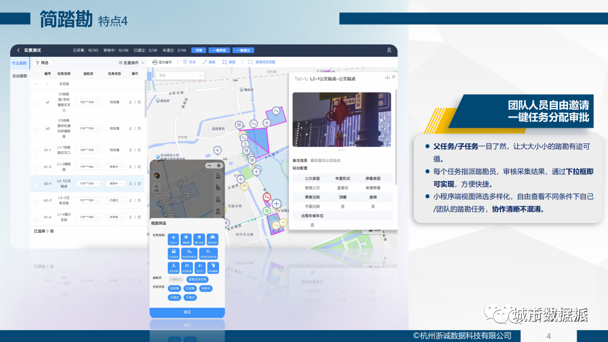Click the 一键审核 button
Image resolution: width=608 pixels, height=342 pixels.
click(x=219, y=50)
